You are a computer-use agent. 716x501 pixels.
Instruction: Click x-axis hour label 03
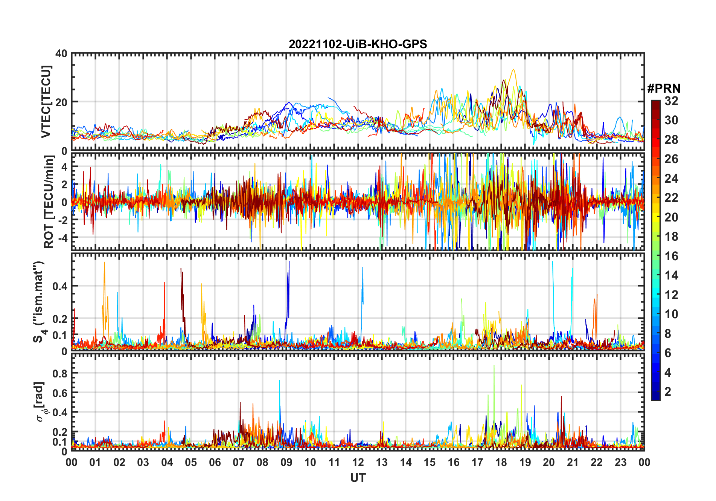[143, 462]
